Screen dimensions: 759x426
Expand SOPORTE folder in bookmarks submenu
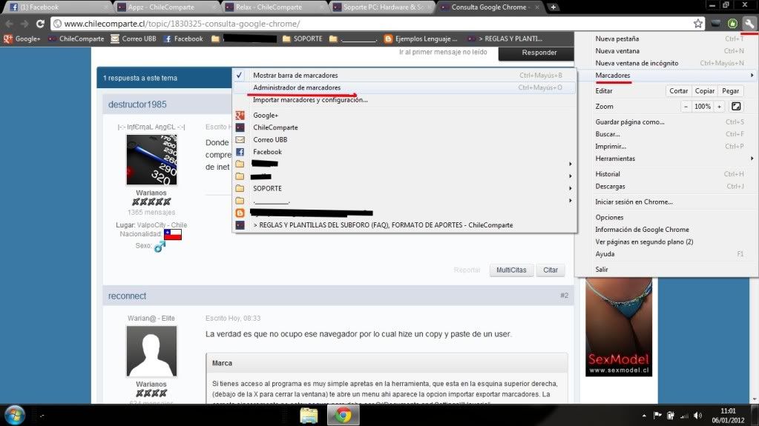(x=404, y=188)
